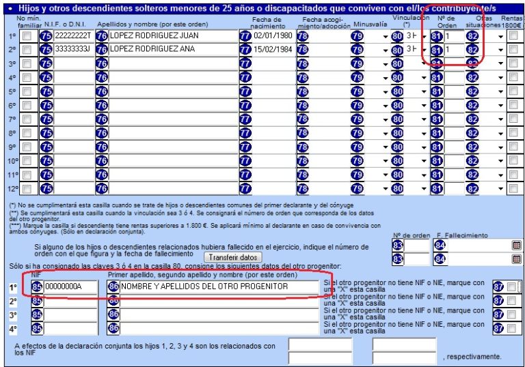Open calendar for second F. Fallecimiento date
The width and height of the screenshot is (525, 367).
coord(516,259)
